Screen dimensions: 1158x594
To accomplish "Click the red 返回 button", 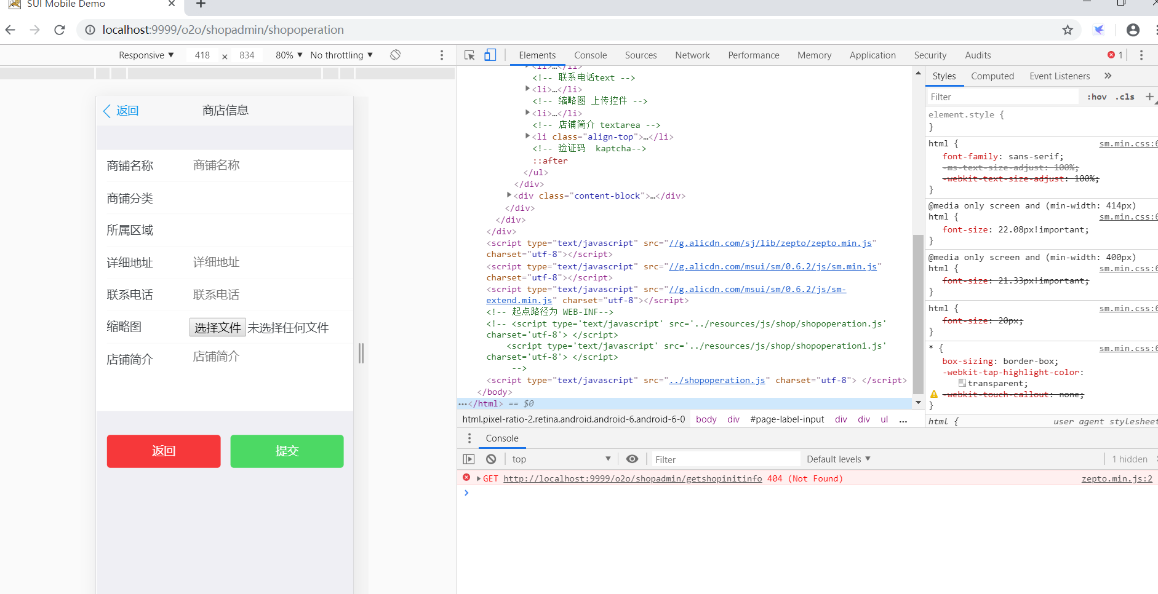I will point(164,451).
